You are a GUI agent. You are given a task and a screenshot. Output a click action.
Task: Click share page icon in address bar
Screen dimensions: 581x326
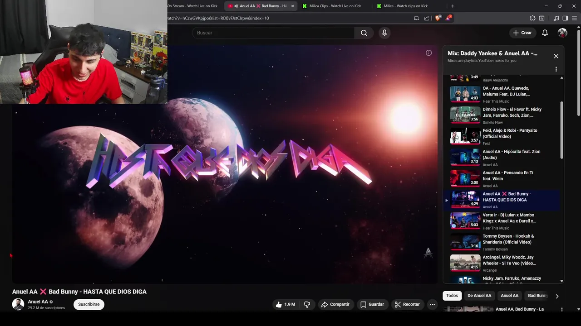(427, 18)
